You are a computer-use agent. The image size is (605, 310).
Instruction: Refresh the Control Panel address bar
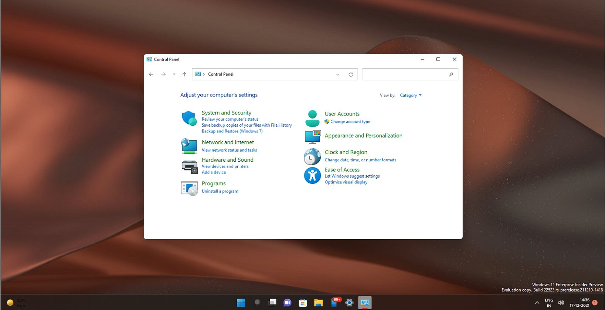pos(351,75)
